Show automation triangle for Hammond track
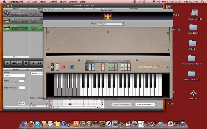Screen dimensions: 207x129 [26, 14]
